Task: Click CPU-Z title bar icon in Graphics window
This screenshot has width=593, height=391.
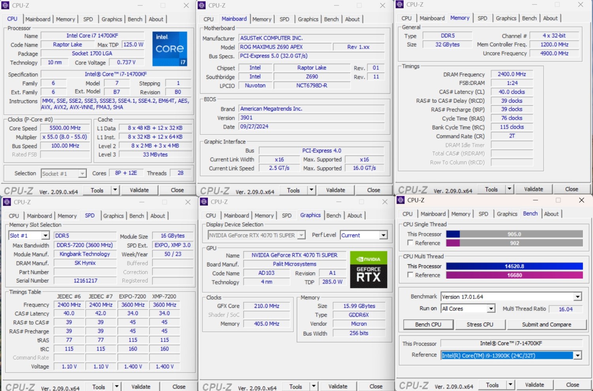Action: [204, 202]
